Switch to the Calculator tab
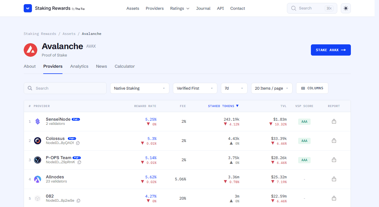Viewport: 379px width, 207px height. tap(125, 66)
